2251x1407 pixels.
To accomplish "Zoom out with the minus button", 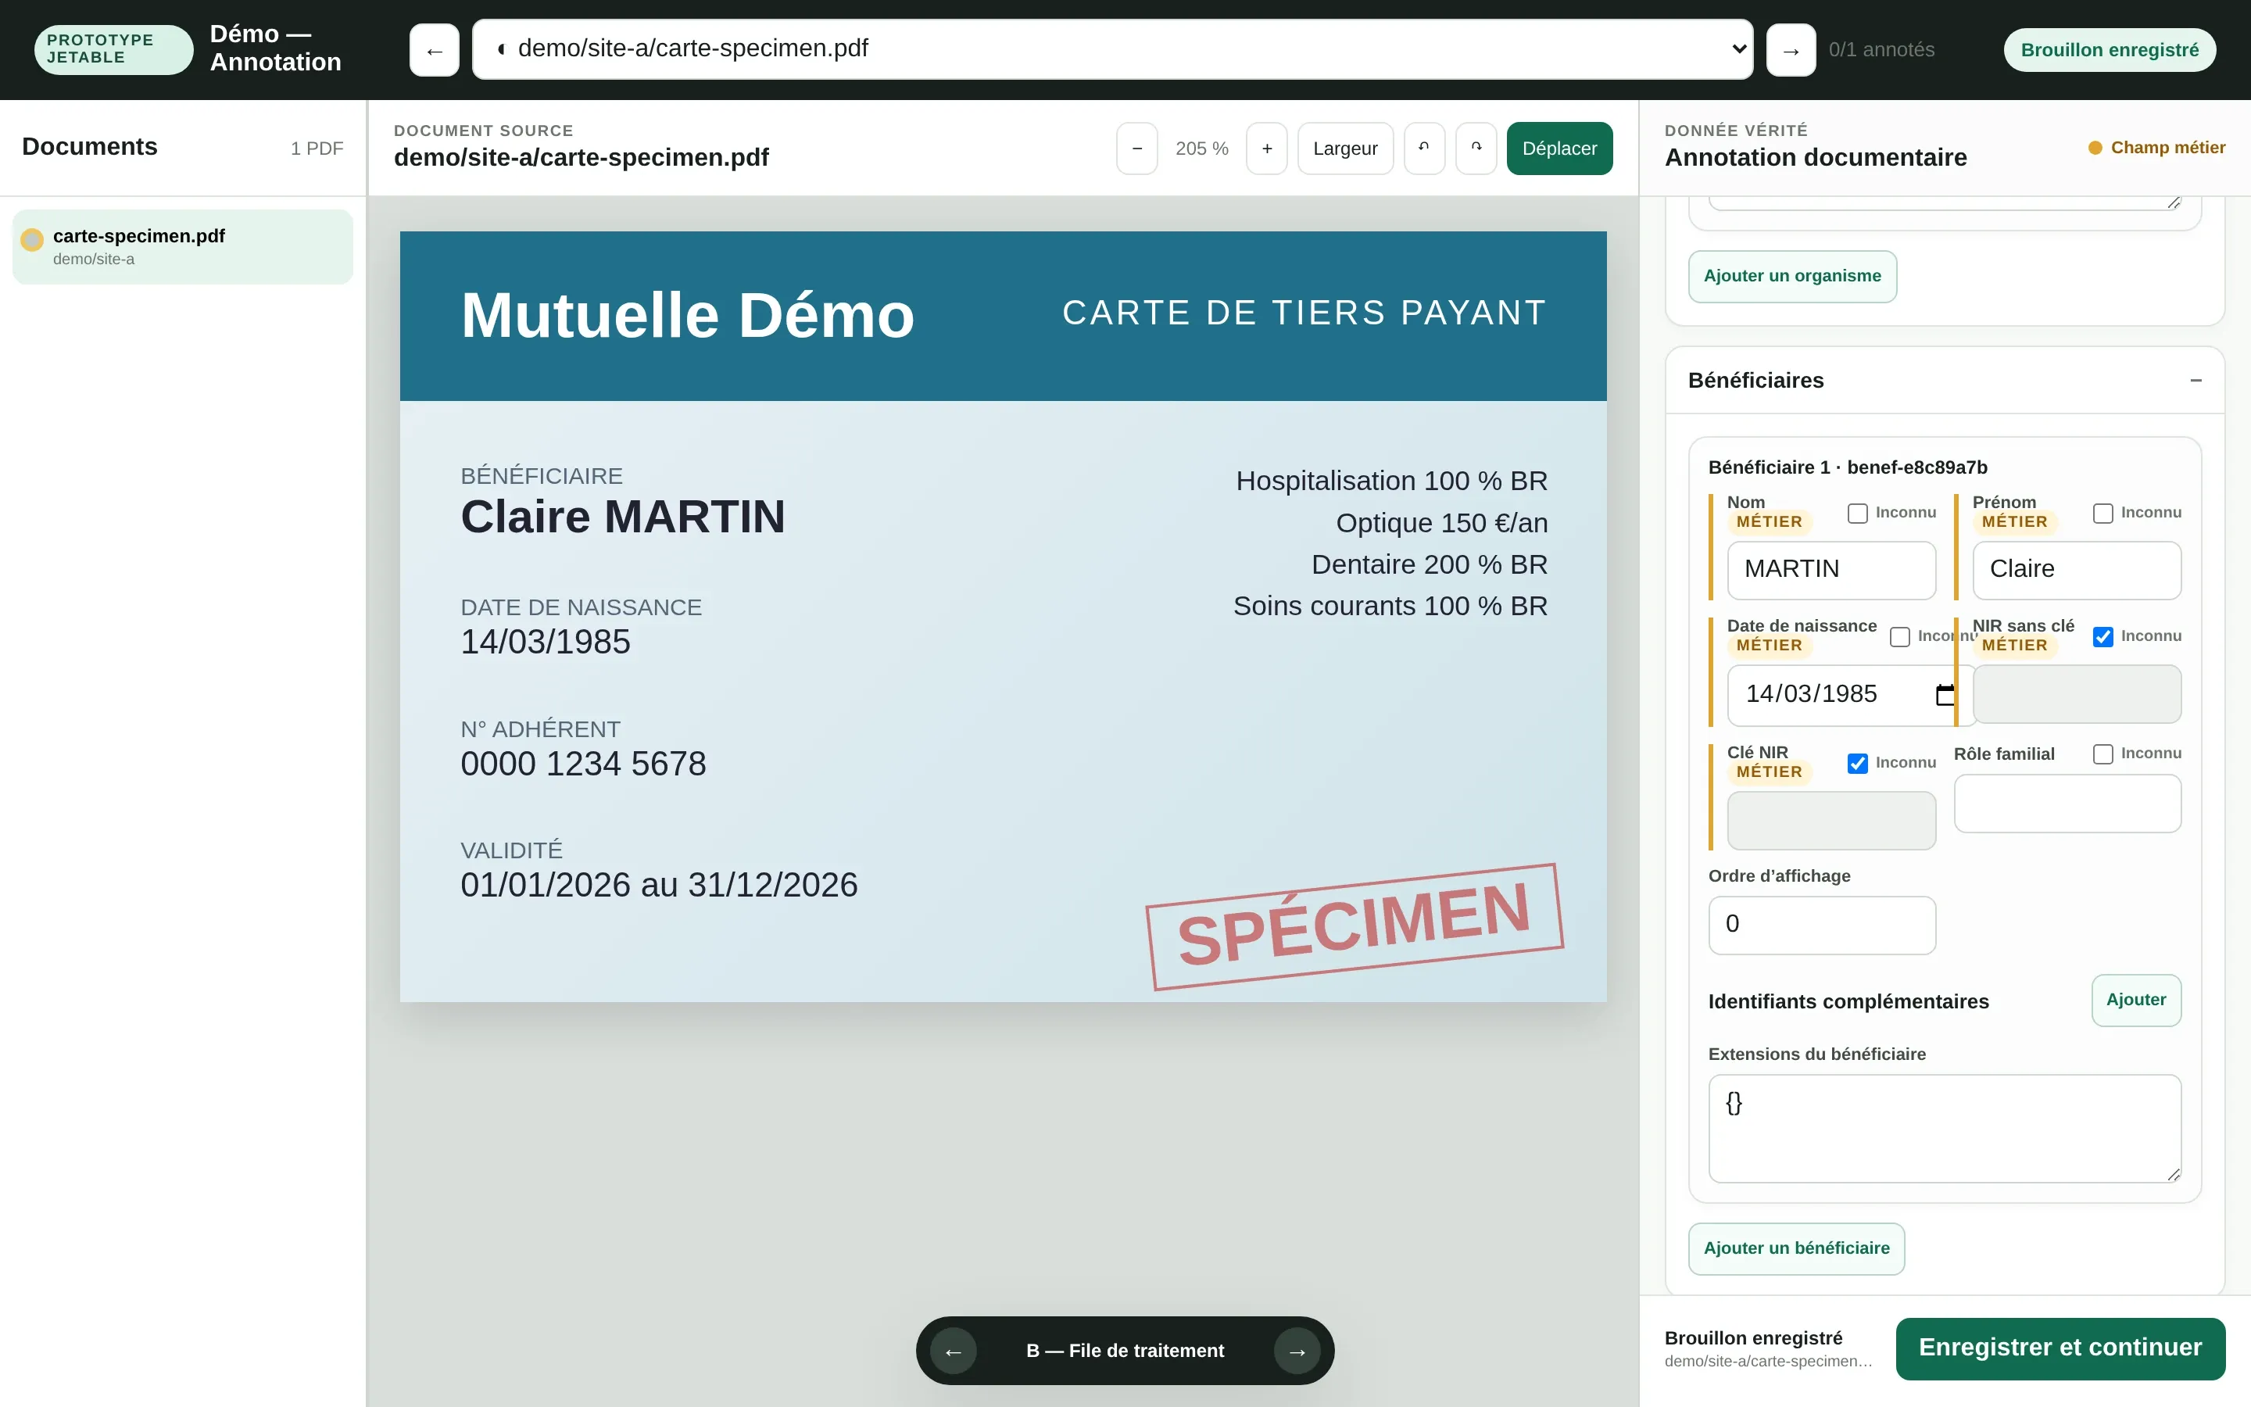I will [1136, 149].
